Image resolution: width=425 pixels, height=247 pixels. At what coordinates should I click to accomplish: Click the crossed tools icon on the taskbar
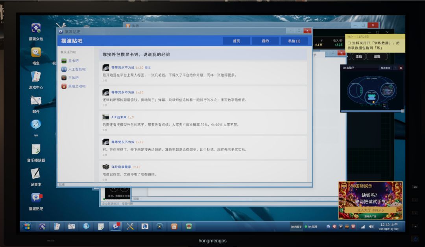(x=130, y=227)
